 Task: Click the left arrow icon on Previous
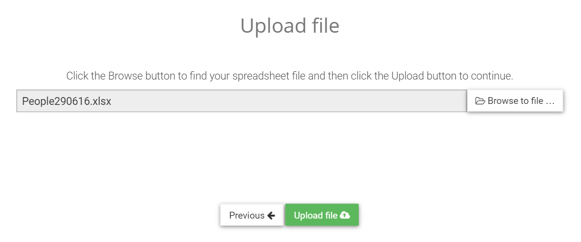pos(271,215)
